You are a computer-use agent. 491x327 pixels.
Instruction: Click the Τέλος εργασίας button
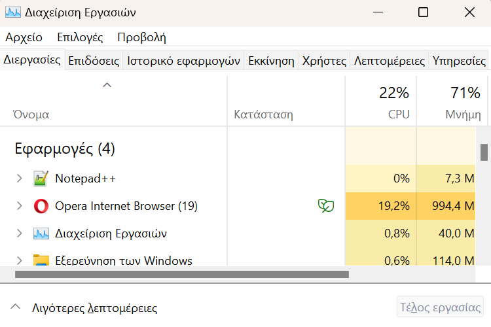pyautogui.click(x=440, y=307)
